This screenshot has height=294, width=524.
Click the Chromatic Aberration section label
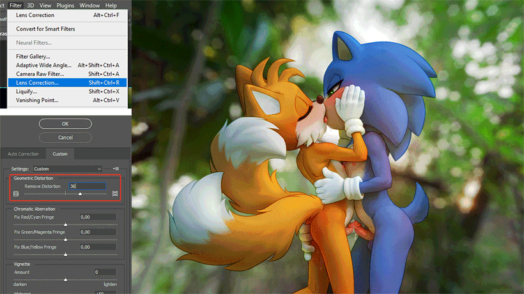[x=35, y=209]
